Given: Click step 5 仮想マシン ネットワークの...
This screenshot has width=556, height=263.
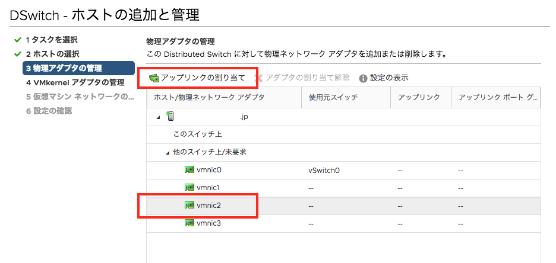Looking at the screenshot, I should (80, 97).
